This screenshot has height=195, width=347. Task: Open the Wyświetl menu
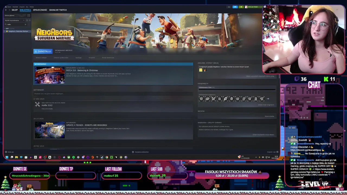[x=15, y=7]
